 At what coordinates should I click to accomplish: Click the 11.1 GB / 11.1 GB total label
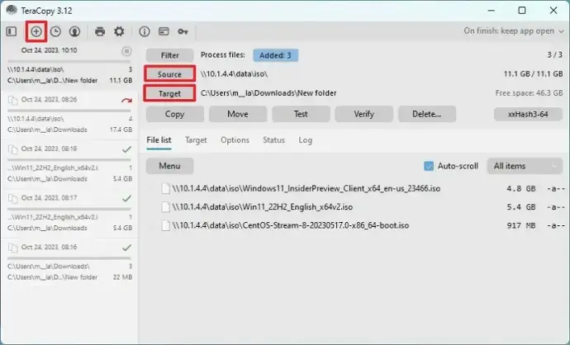(534, 74)
